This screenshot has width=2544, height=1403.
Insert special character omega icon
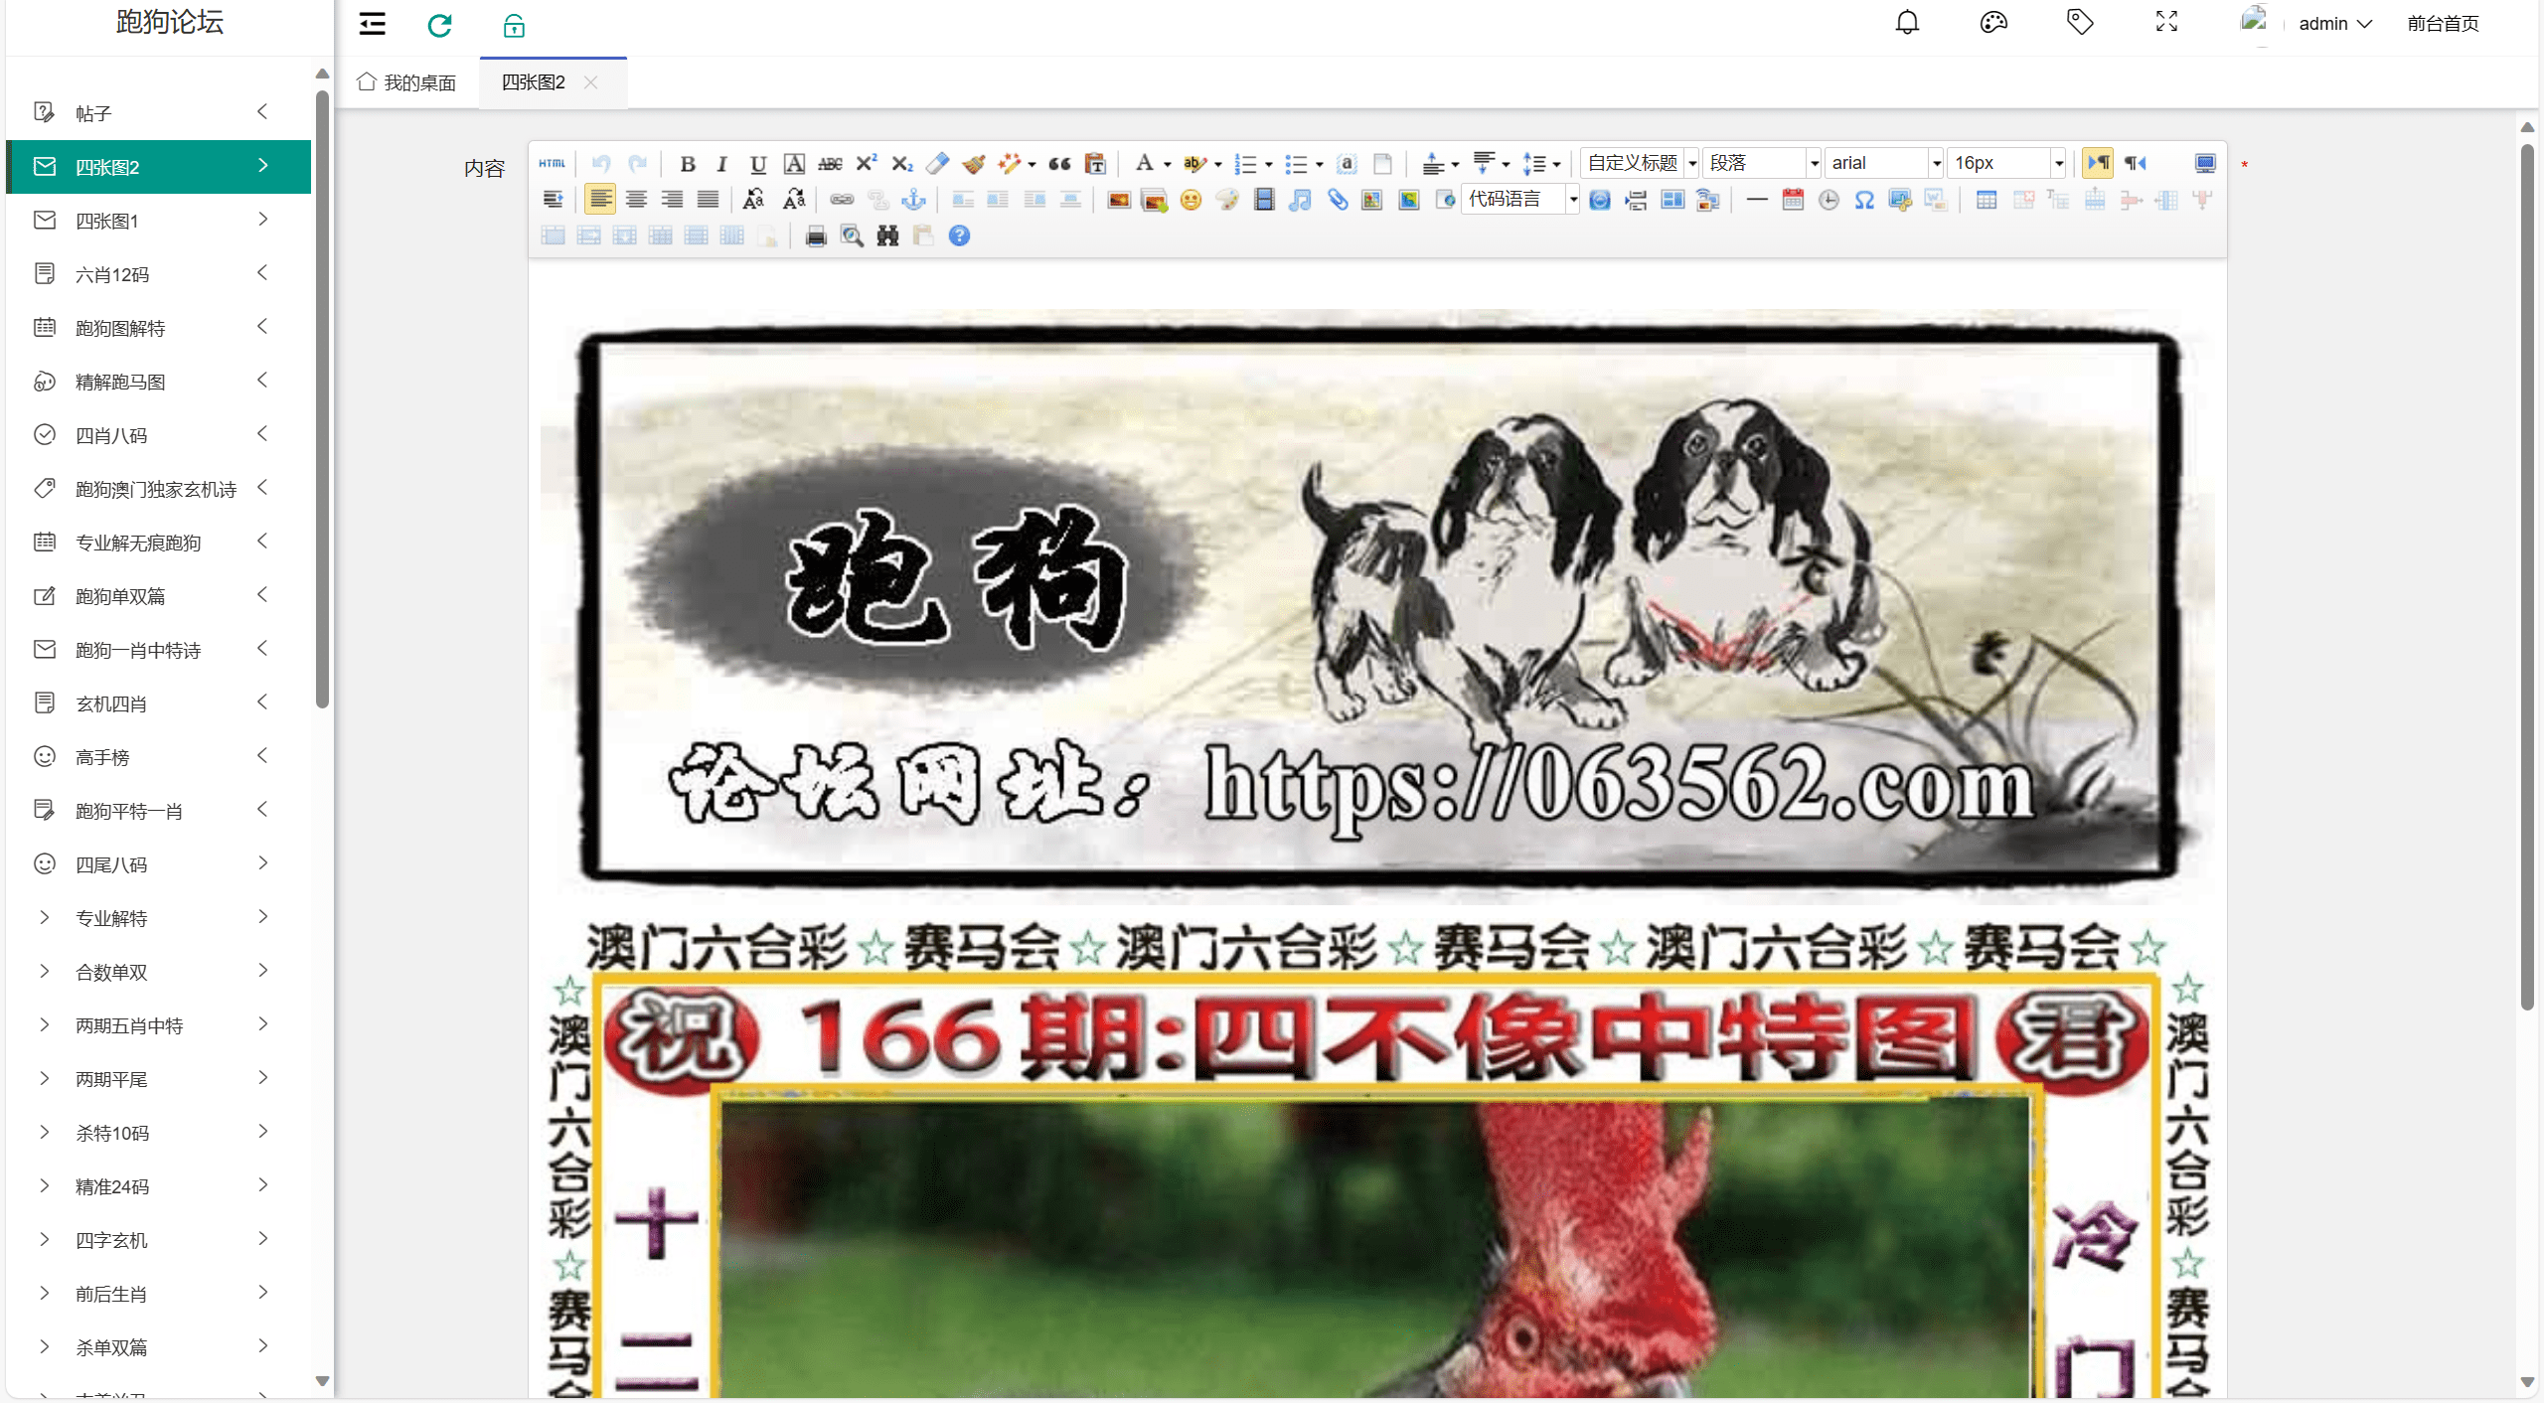(x=1864, y=200)
